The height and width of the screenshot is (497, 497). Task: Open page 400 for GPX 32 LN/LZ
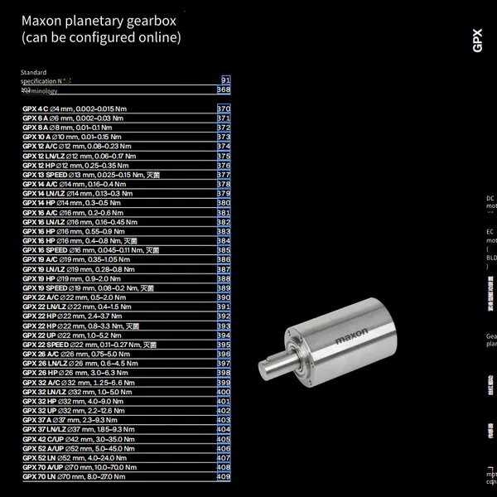(x=224, y=392)
